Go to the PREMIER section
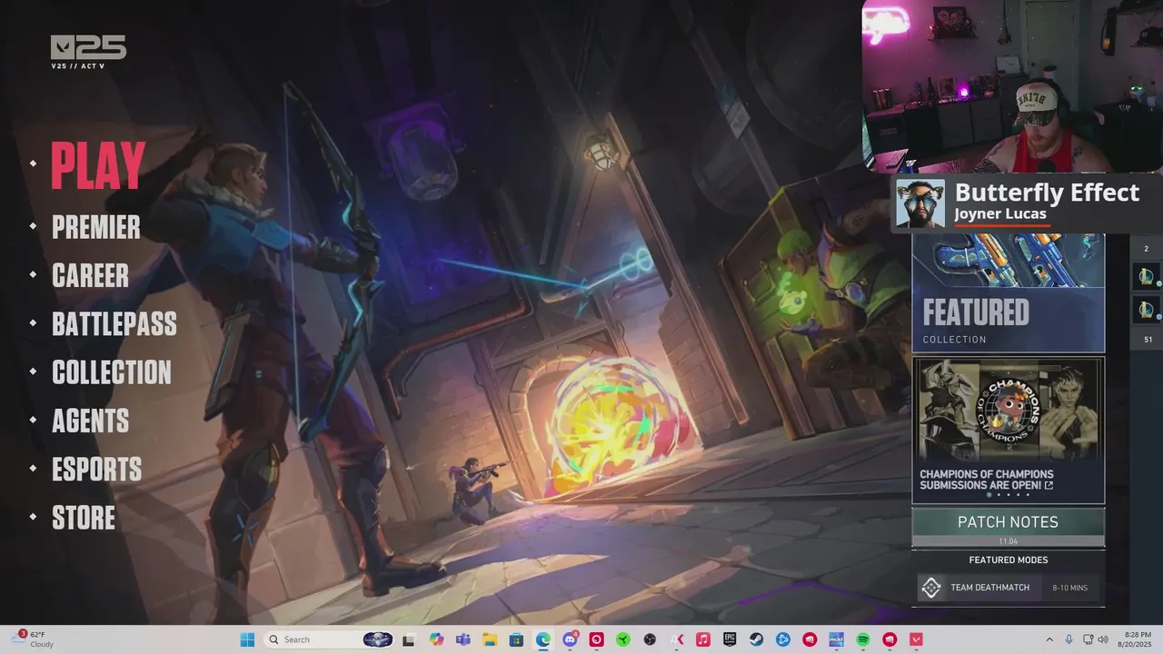Viewport: 1163px width, 654px height. [x=95, y=227]
